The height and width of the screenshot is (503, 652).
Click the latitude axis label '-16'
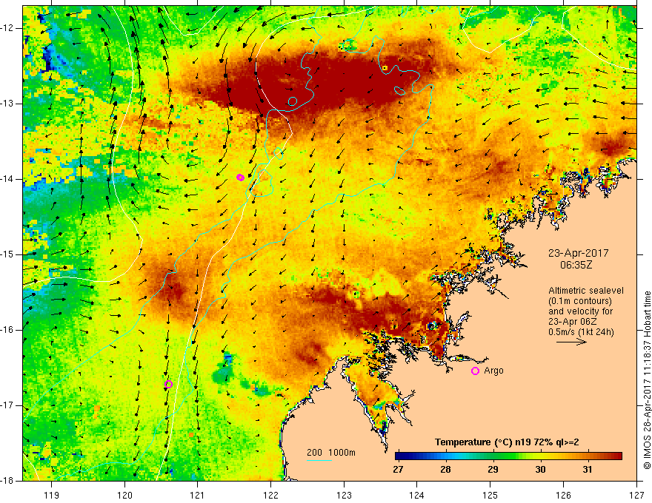[7, 330]
